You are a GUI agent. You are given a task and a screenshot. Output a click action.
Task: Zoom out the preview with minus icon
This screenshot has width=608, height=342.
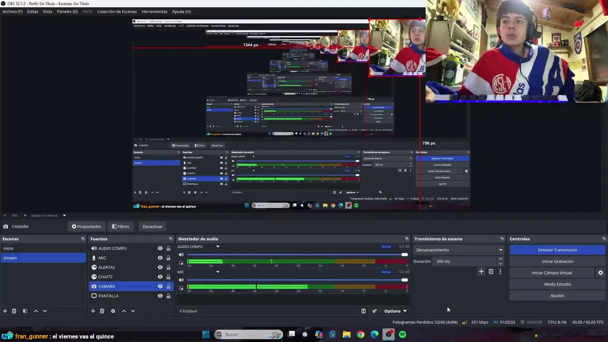(x=5, y=216)
